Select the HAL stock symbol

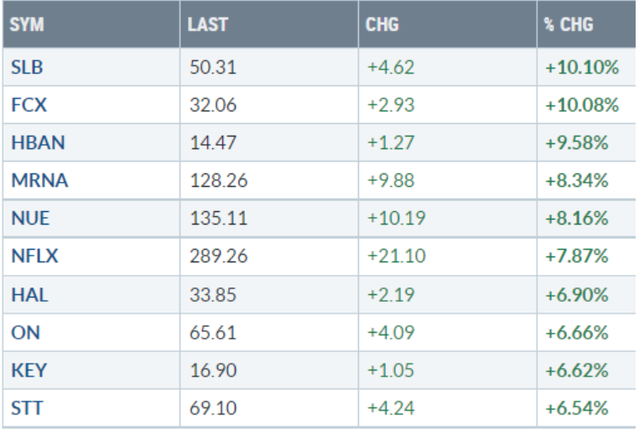(x=28, y=294)
